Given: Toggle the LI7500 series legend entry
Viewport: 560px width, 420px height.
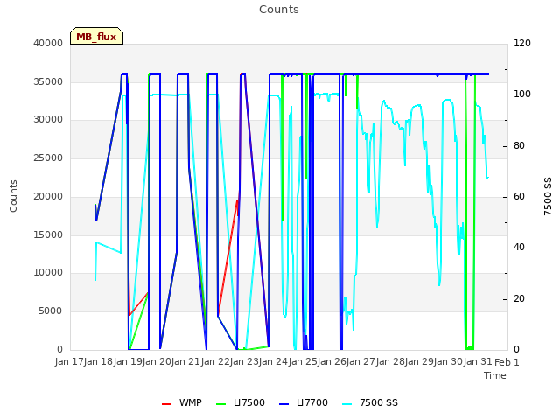Looking at the screenshot, I should pos(241,402).
